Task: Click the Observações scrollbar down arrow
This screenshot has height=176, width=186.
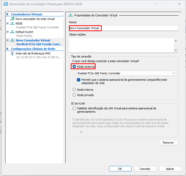Action: click(176, 50)
